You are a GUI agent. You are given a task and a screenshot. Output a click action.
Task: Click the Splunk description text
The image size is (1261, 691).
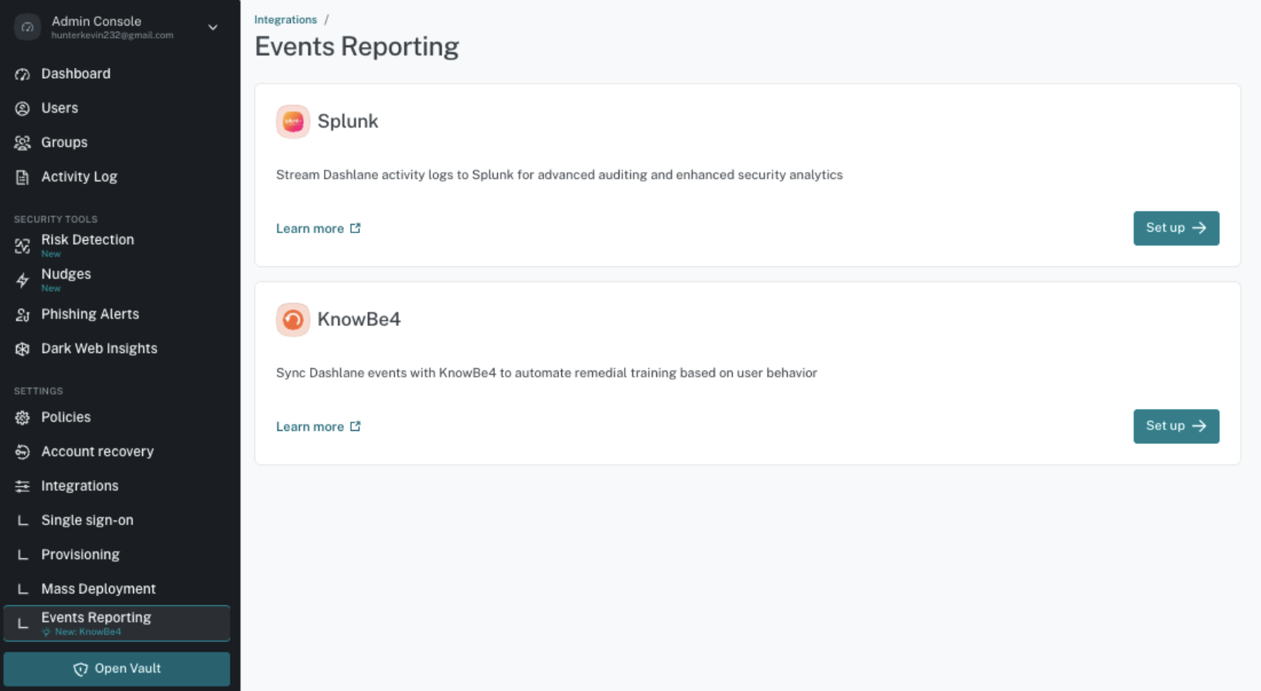point(559,175)
